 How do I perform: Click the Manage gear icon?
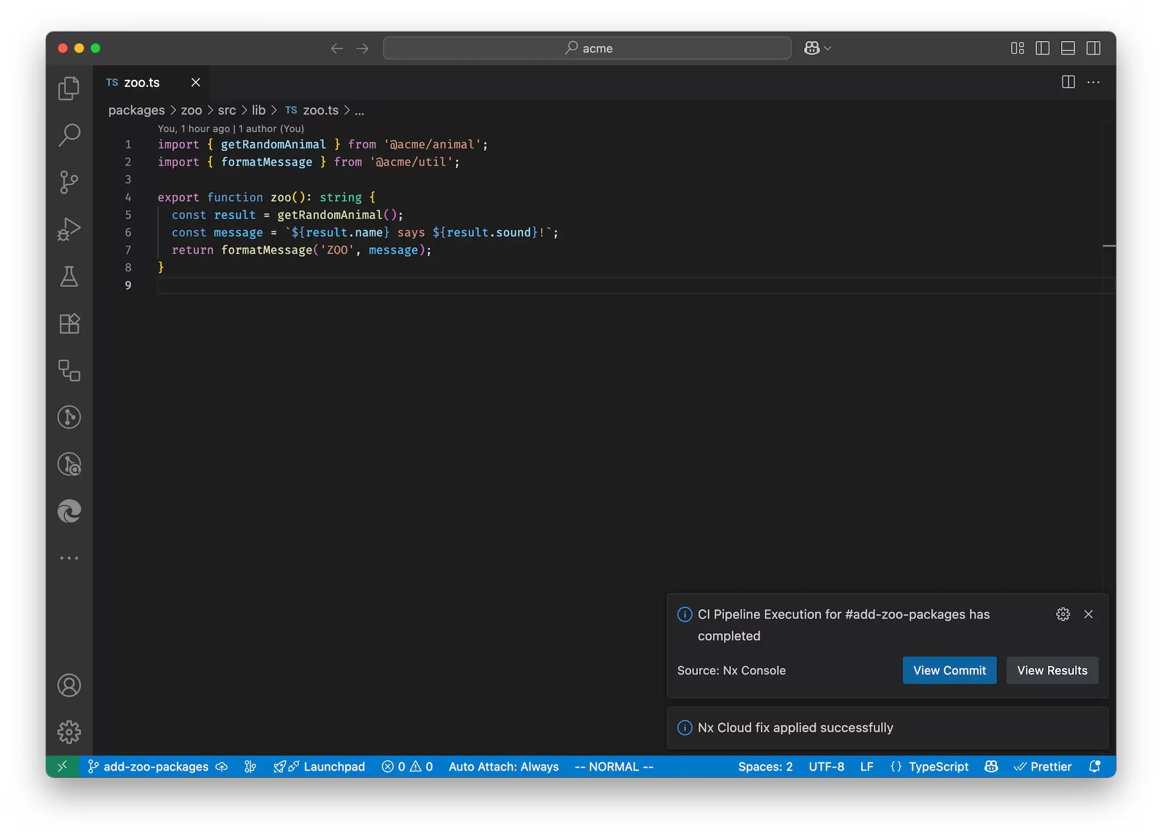pos(69,732)
